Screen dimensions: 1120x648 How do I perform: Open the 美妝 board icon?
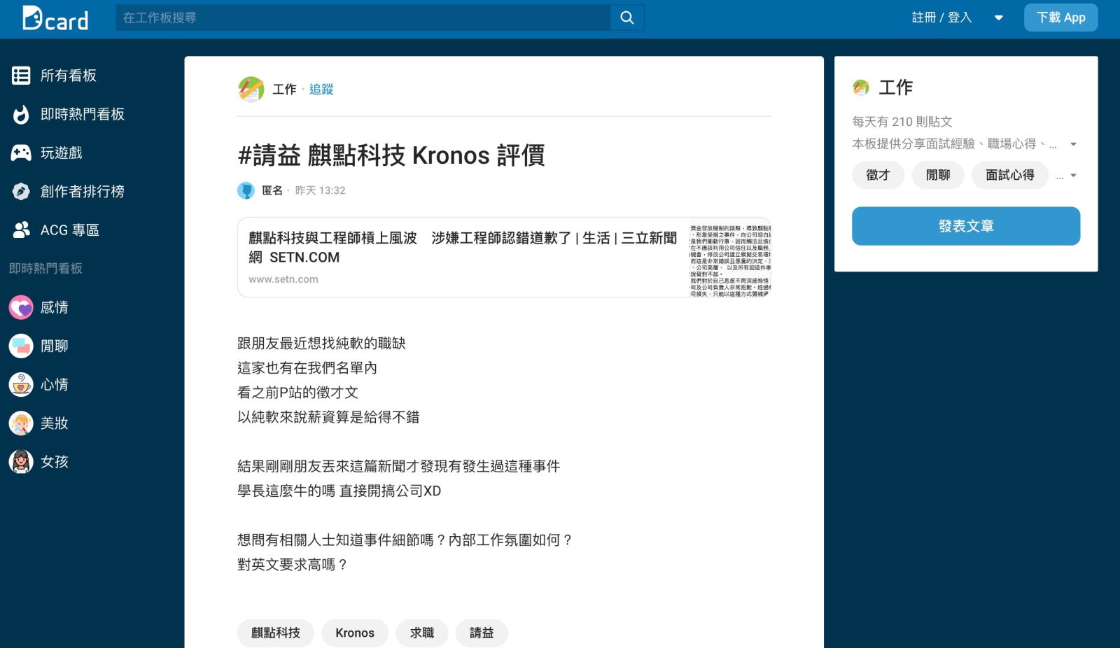[21, 423]
